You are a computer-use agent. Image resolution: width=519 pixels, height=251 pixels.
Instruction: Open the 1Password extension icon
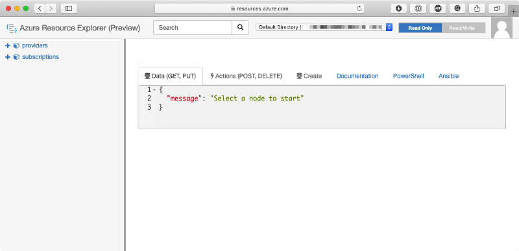[x=418, y=8]
